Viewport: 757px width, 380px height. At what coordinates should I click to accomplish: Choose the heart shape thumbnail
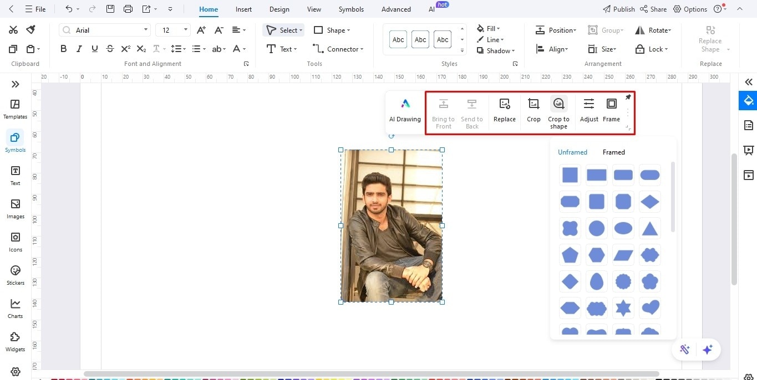(649, 308)
